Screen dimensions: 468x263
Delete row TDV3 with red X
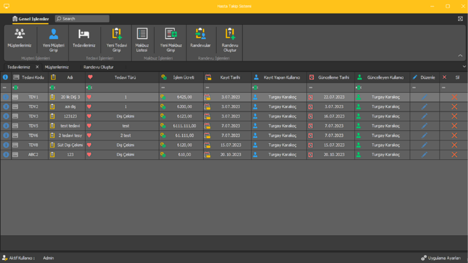tap(454, 116)
